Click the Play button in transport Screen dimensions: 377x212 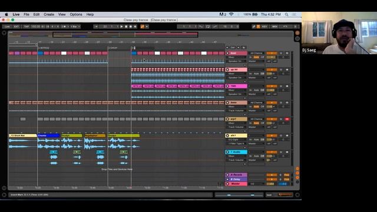pos(121,26)
